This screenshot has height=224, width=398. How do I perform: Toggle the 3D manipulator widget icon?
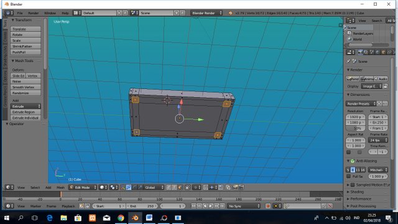click(x=123, y=187)
